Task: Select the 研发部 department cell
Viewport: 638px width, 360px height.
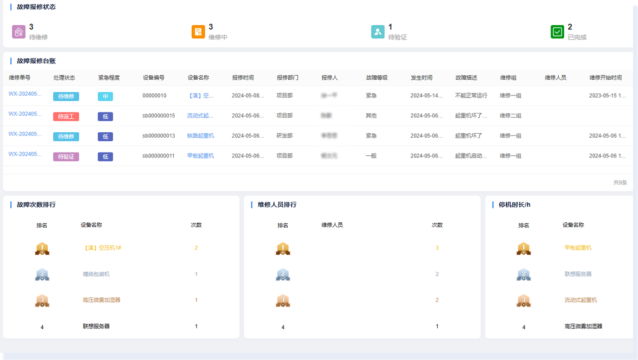Action: coord(285,135)
